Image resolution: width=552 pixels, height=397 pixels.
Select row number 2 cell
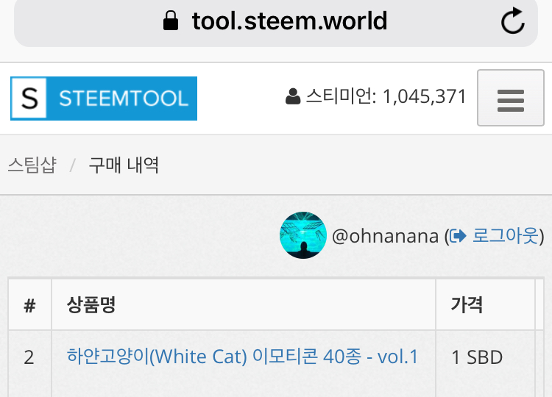pos(30,364)
